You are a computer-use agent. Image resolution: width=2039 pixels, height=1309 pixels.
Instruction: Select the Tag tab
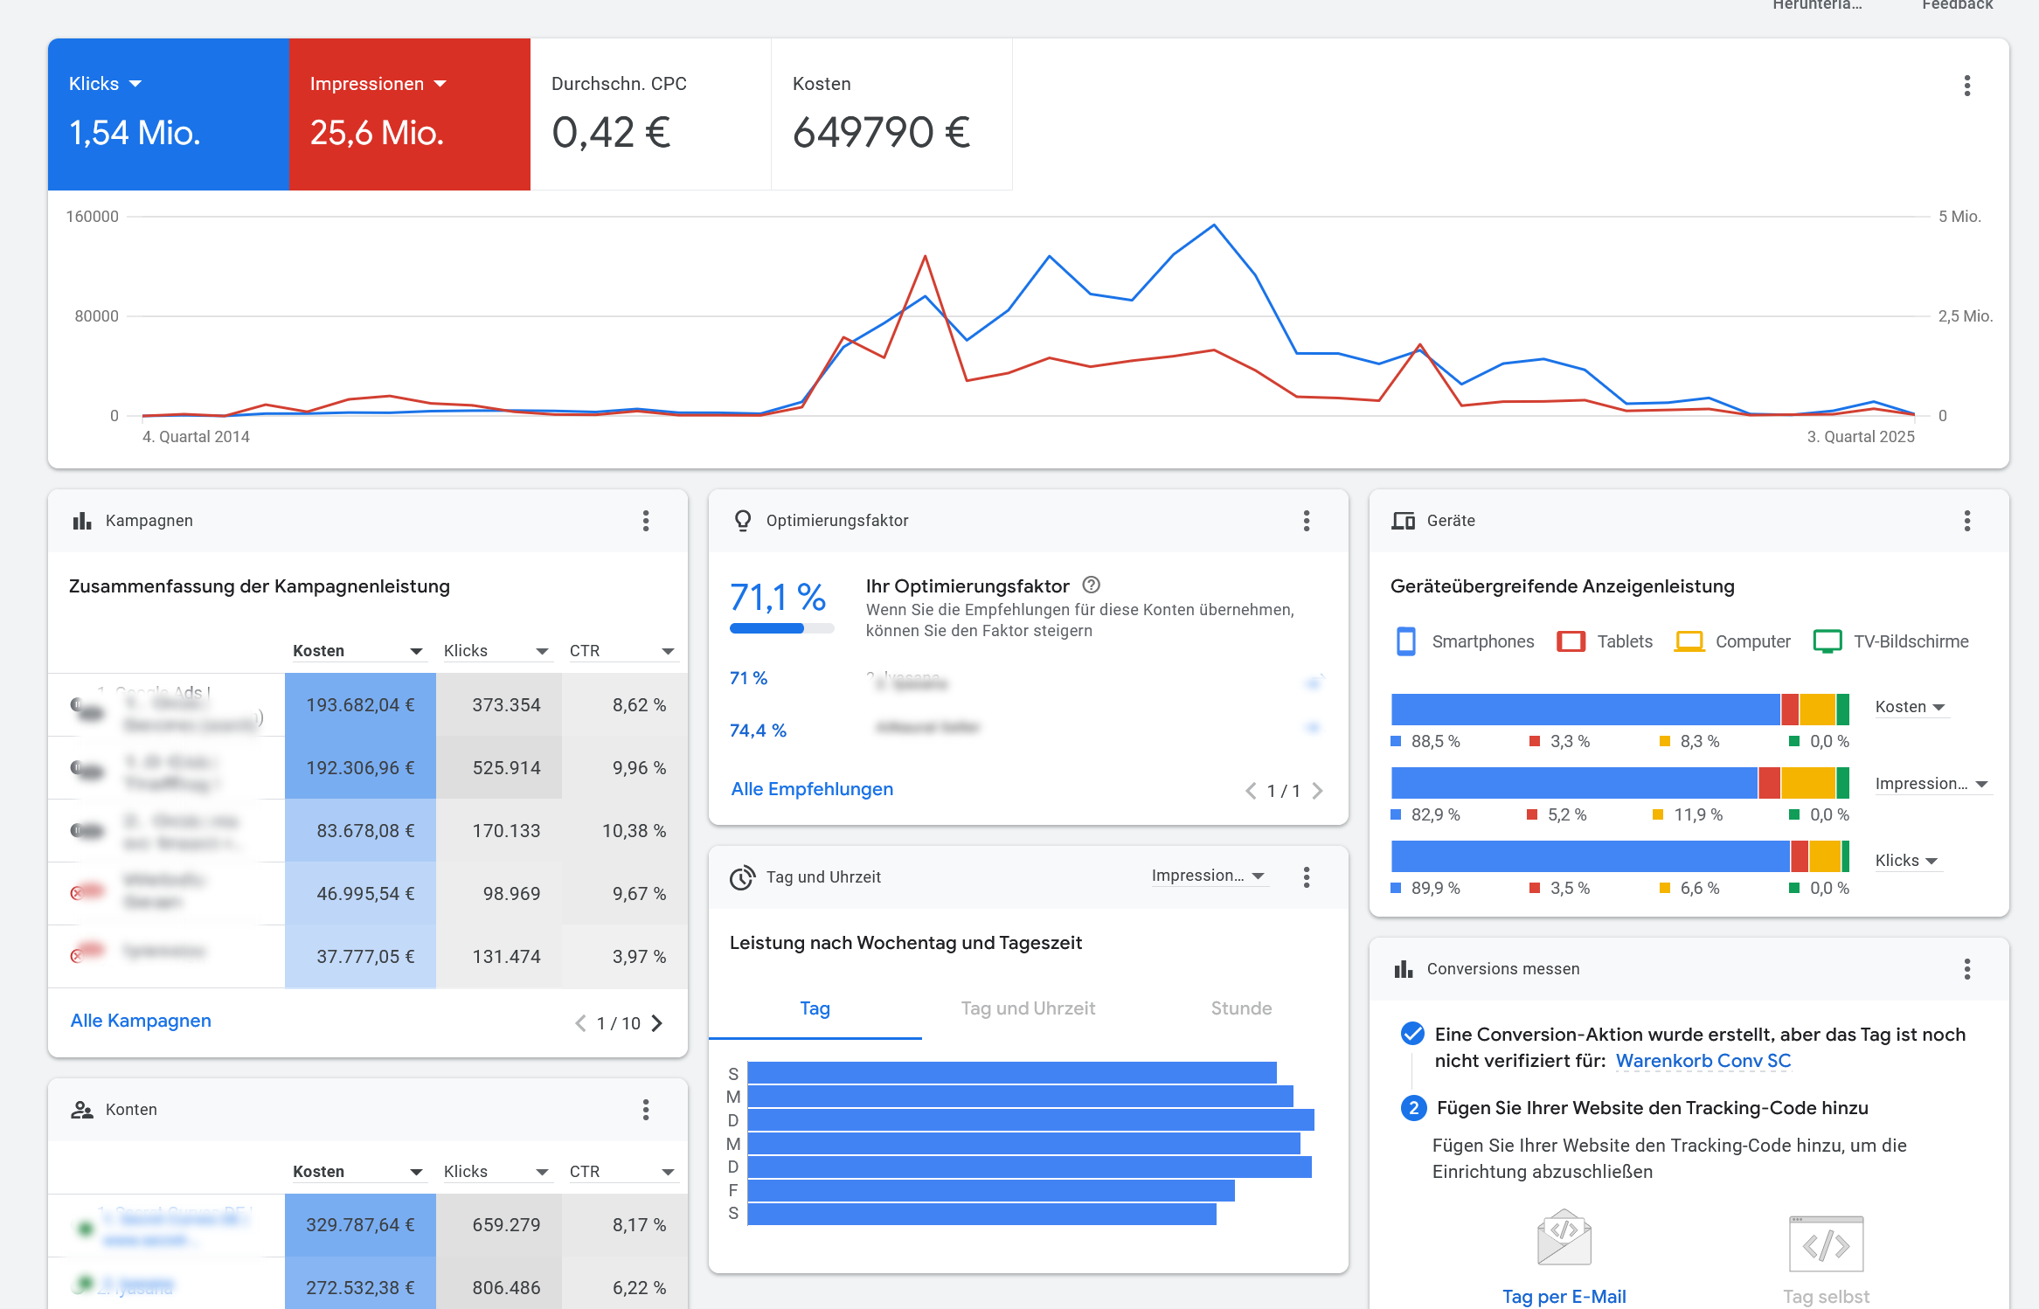815,1009
